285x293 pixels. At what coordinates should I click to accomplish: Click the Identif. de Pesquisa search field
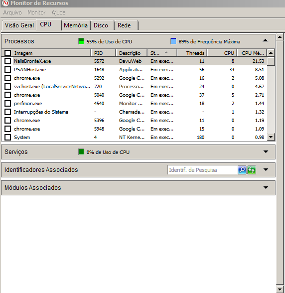pyautogui.click(x=203, y=170)
